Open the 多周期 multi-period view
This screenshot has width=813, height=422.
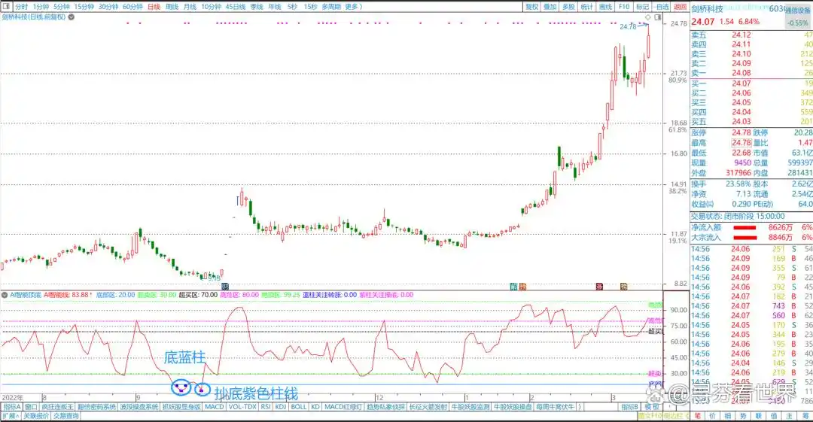pos(331,7)
